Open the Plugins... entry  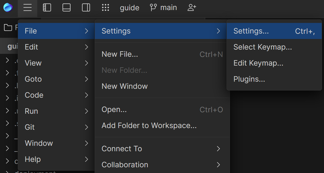(249, 79)
